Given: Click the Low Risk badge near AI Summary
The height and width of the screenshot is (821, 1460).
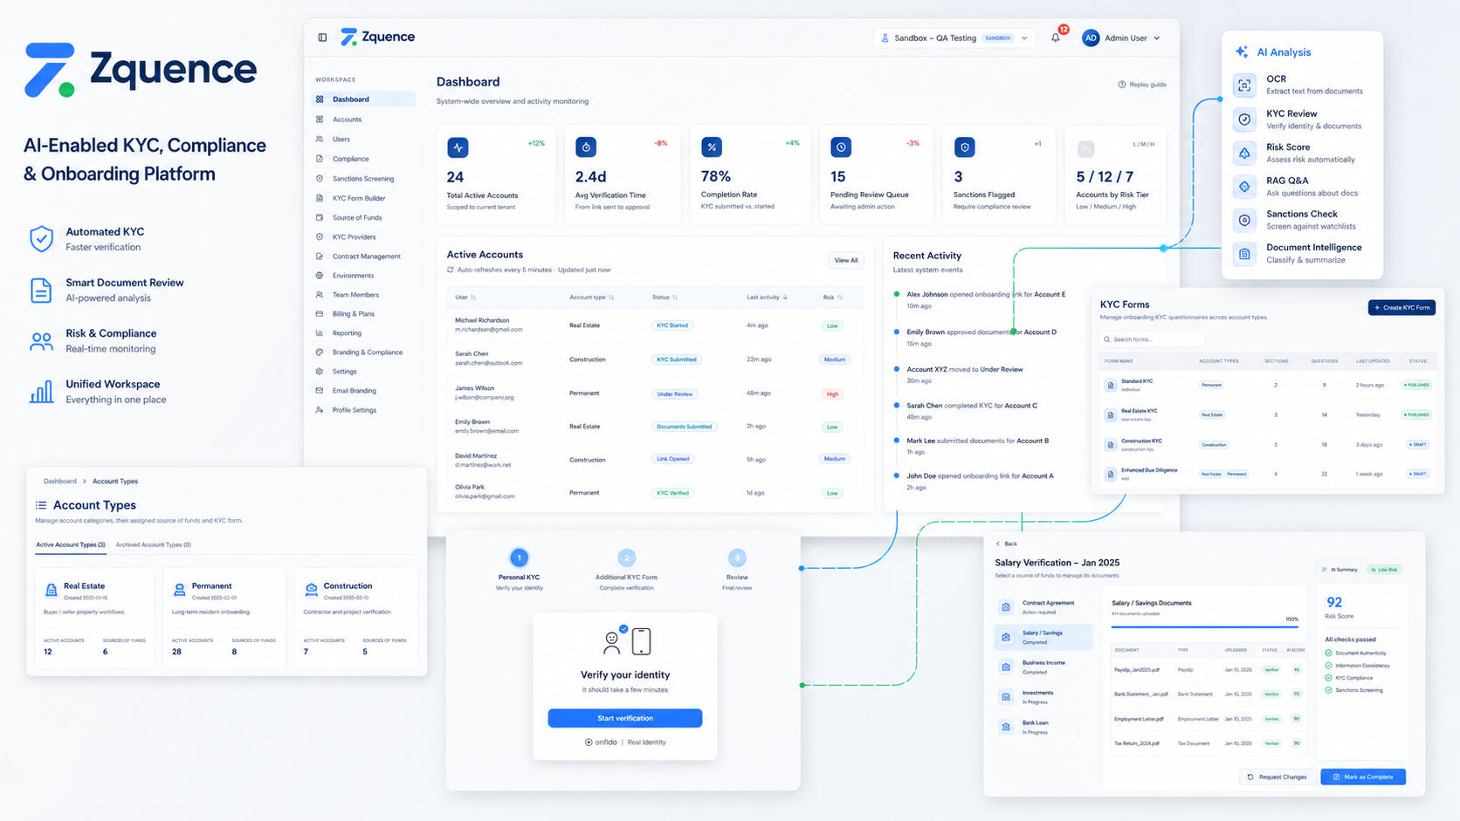Looking at the screenshot, I should click(x=1384, y=570).
